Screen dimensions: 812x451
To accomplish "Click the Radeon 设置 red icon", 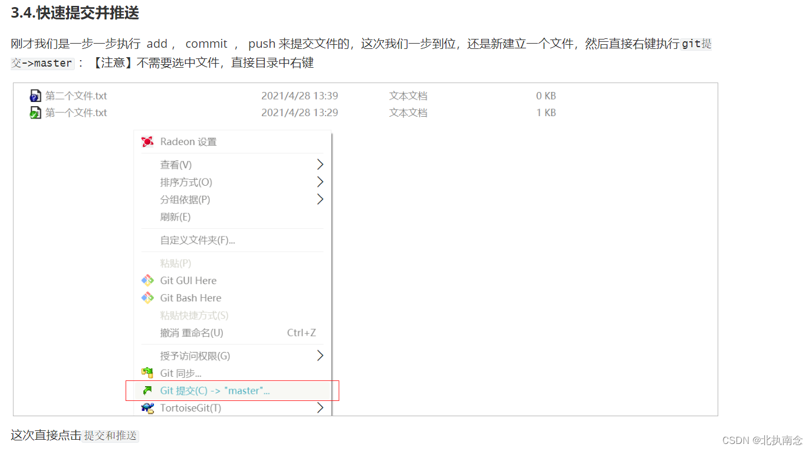I will 147,141.
